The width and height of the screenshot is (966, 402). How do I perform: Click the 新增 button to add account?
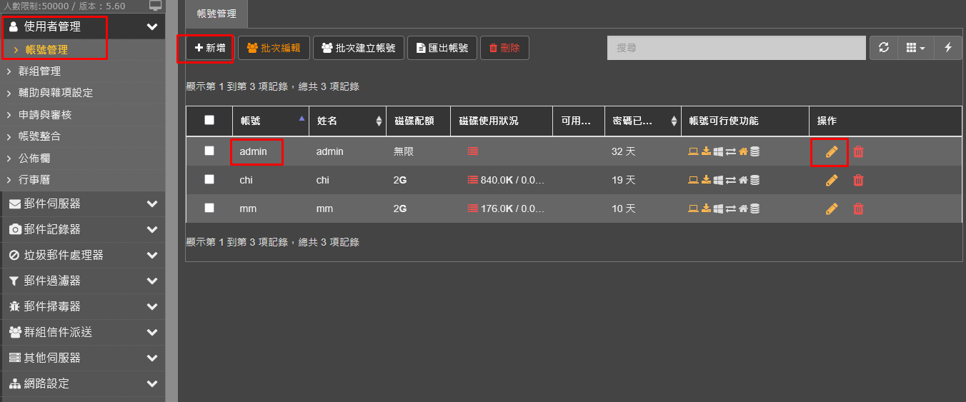[209, 48]
